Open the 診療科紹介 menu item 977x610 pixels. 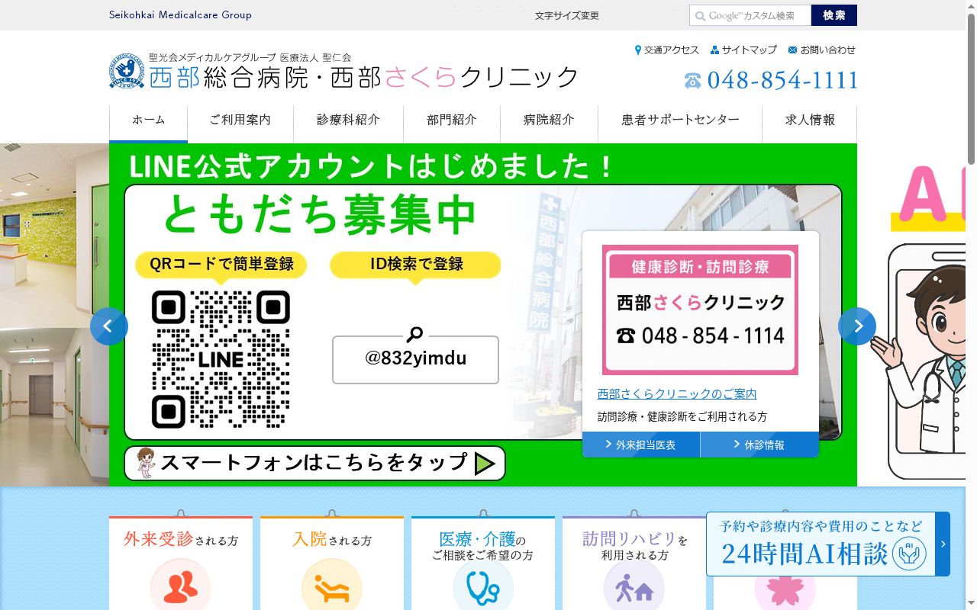coord(348,123)
